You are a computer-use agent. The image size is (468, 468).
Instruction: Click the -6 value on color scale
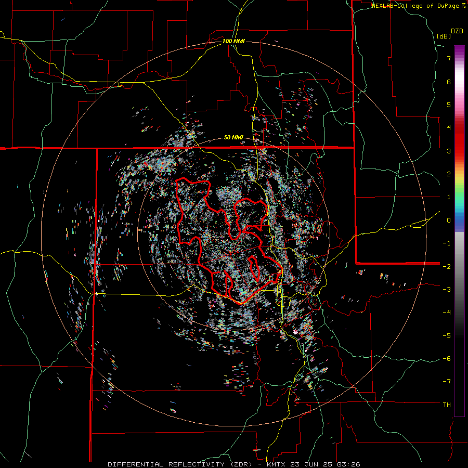pos(447,359)
